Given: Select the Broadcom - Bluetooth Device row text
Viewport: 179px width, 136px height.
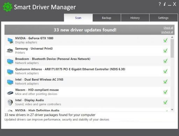Looking at the screenshot, I should point(53,59).
